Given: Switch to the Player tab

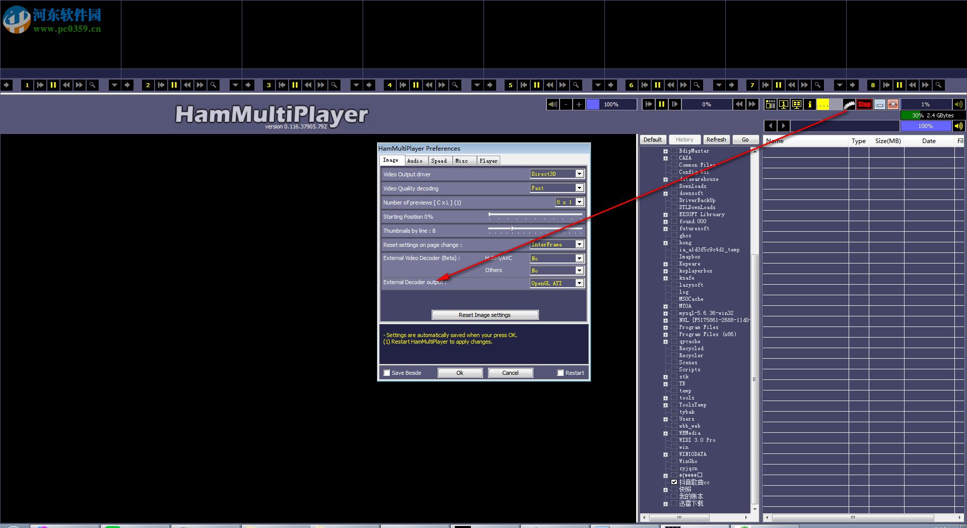Looking at the screenshot, I should (x=489, y=161).
